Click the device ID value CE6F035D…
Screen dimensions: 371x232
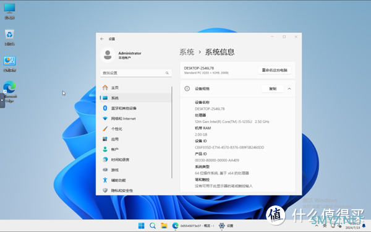click(229, 147)
